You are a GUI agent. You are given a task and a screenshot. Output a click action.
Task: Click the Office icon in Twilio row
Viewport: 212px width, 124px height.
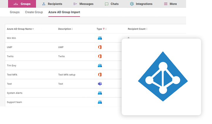(x=100, y=56)
